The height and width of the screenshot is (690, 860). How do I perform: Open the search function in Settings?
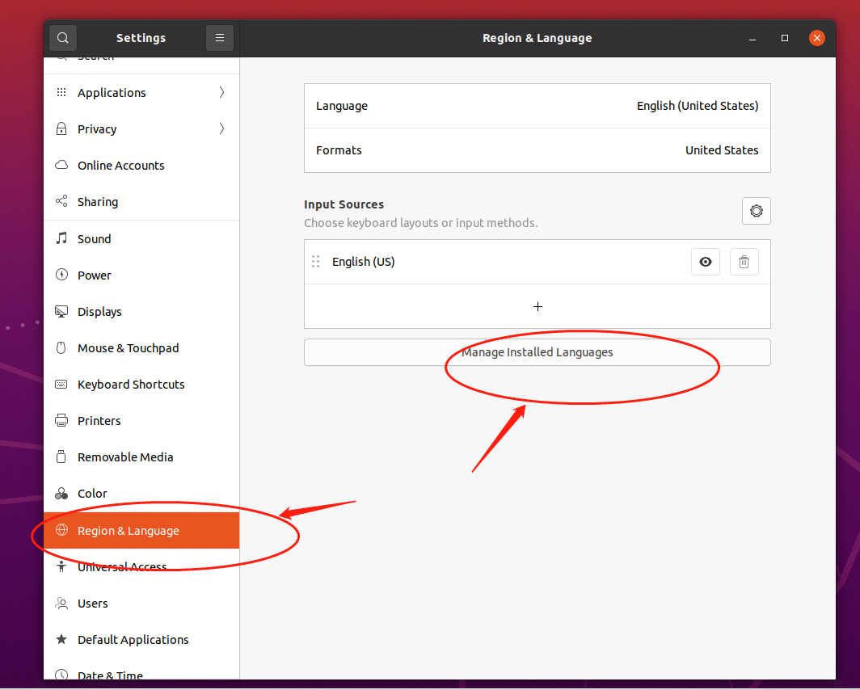(x=62, y=37)
